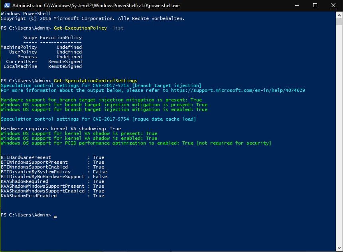Click the CVE-2017-5754 rogue data cache load heading

pyautogui.click(x=98, y=119)
